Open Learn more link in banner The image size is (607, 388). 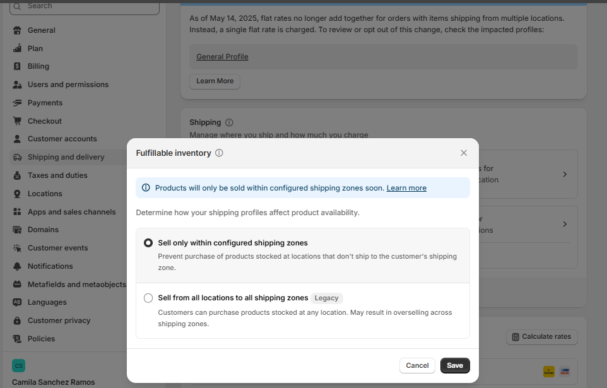(x=406, y=188)
